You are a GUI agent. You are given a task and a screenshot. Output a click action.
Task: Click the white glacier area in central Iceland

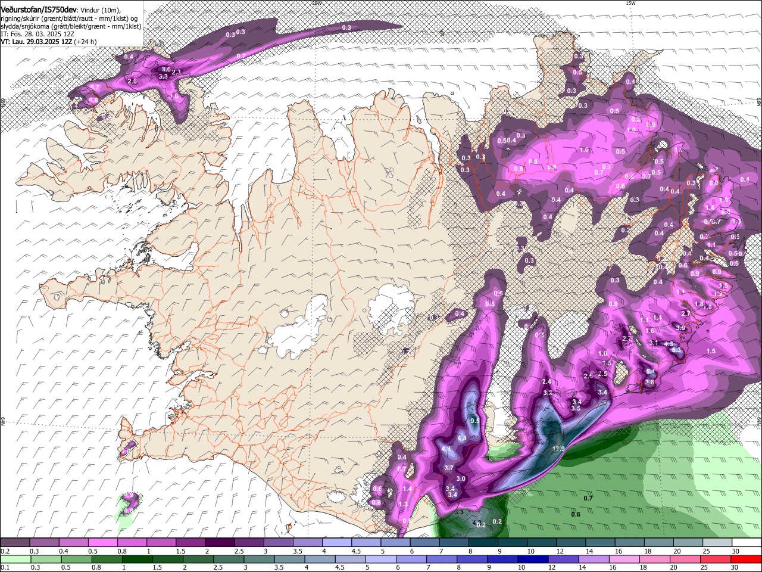[x=390, y=309]
